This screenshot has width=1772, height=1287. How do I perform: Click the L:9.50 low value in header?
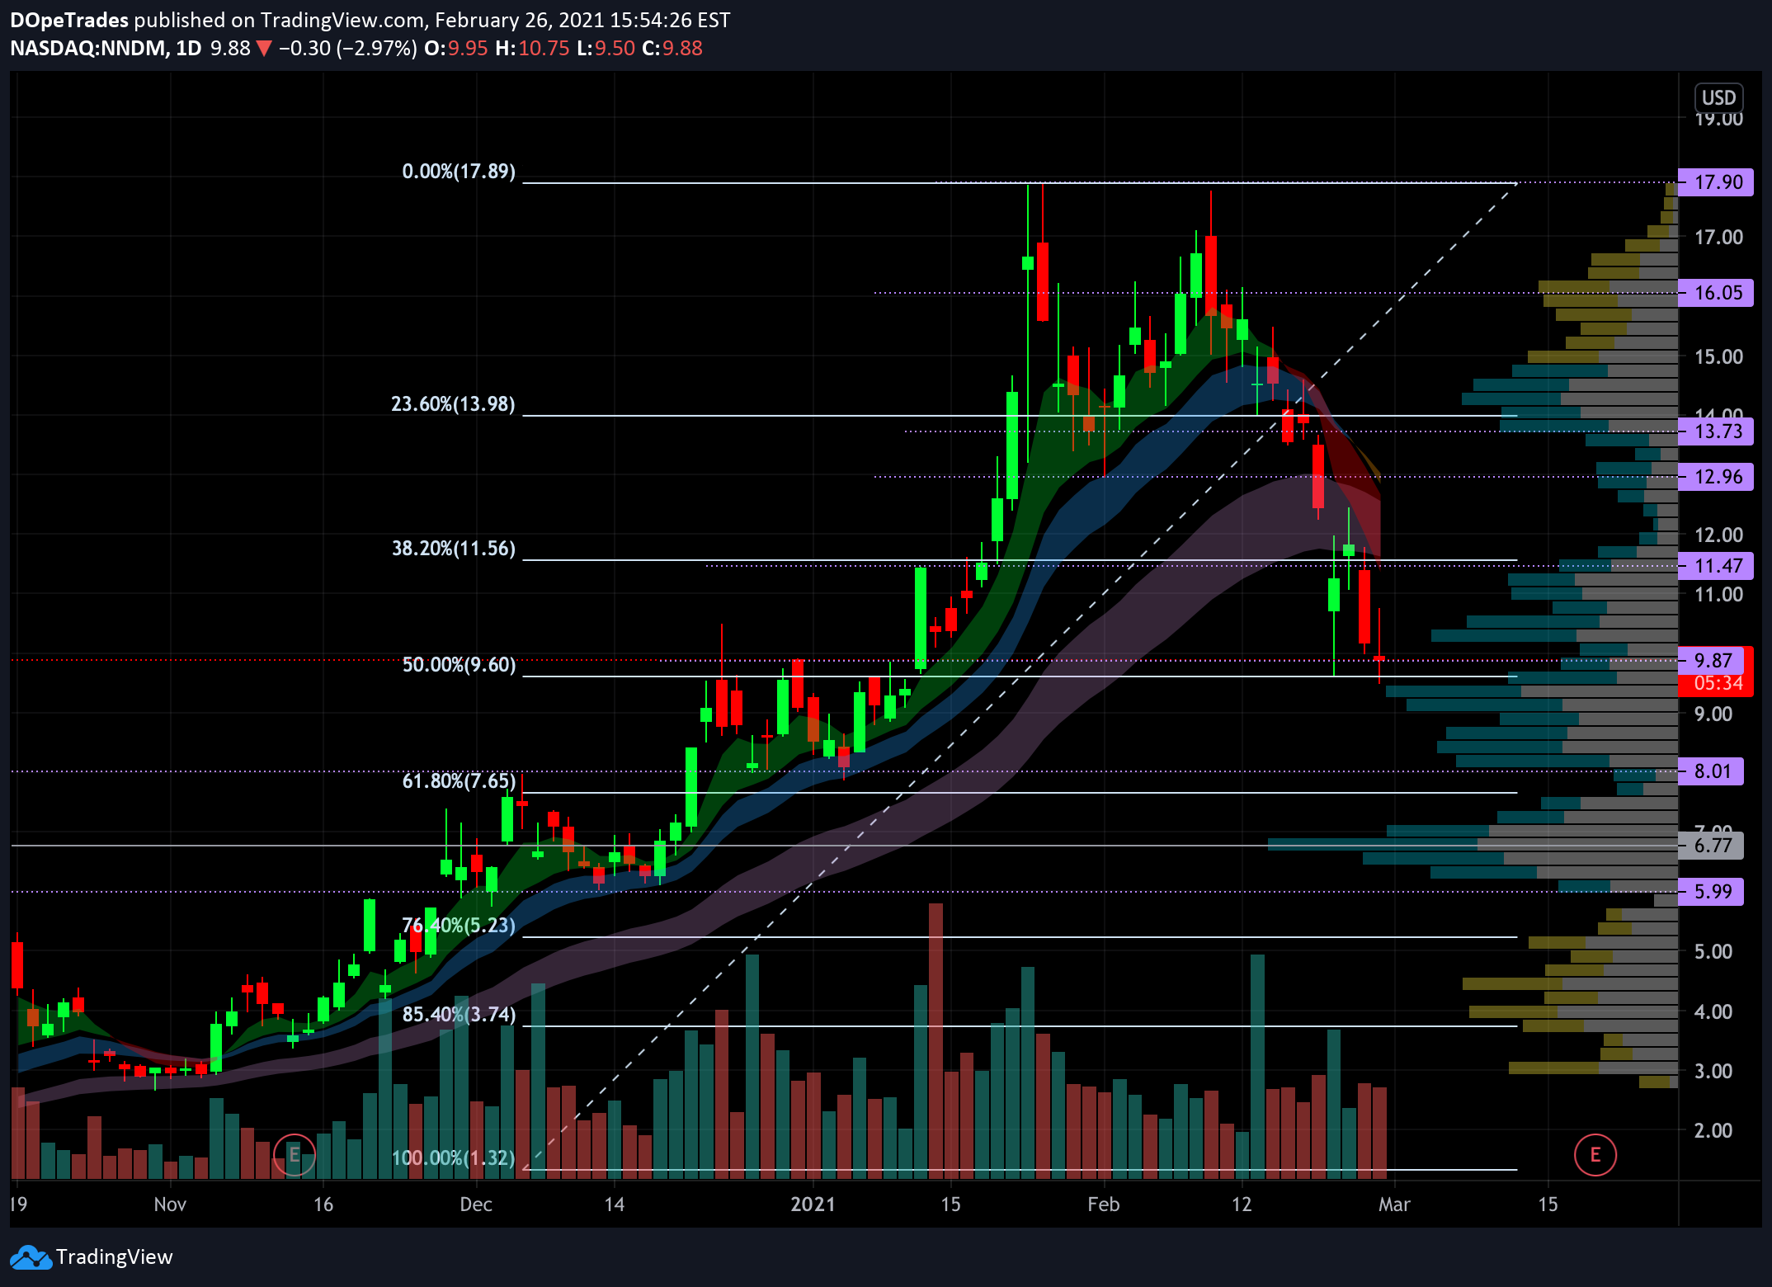point(606,49)
